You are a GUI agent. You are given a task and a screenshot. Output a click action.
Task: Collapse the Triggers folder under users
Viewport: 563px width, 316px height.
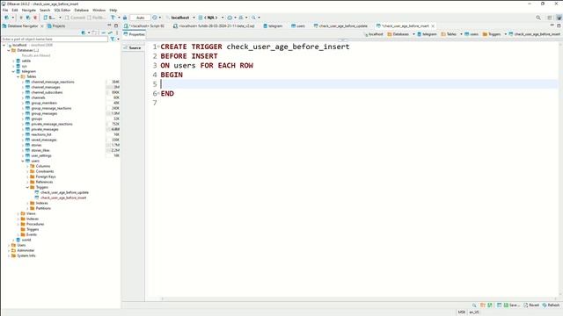click(27, 187)
